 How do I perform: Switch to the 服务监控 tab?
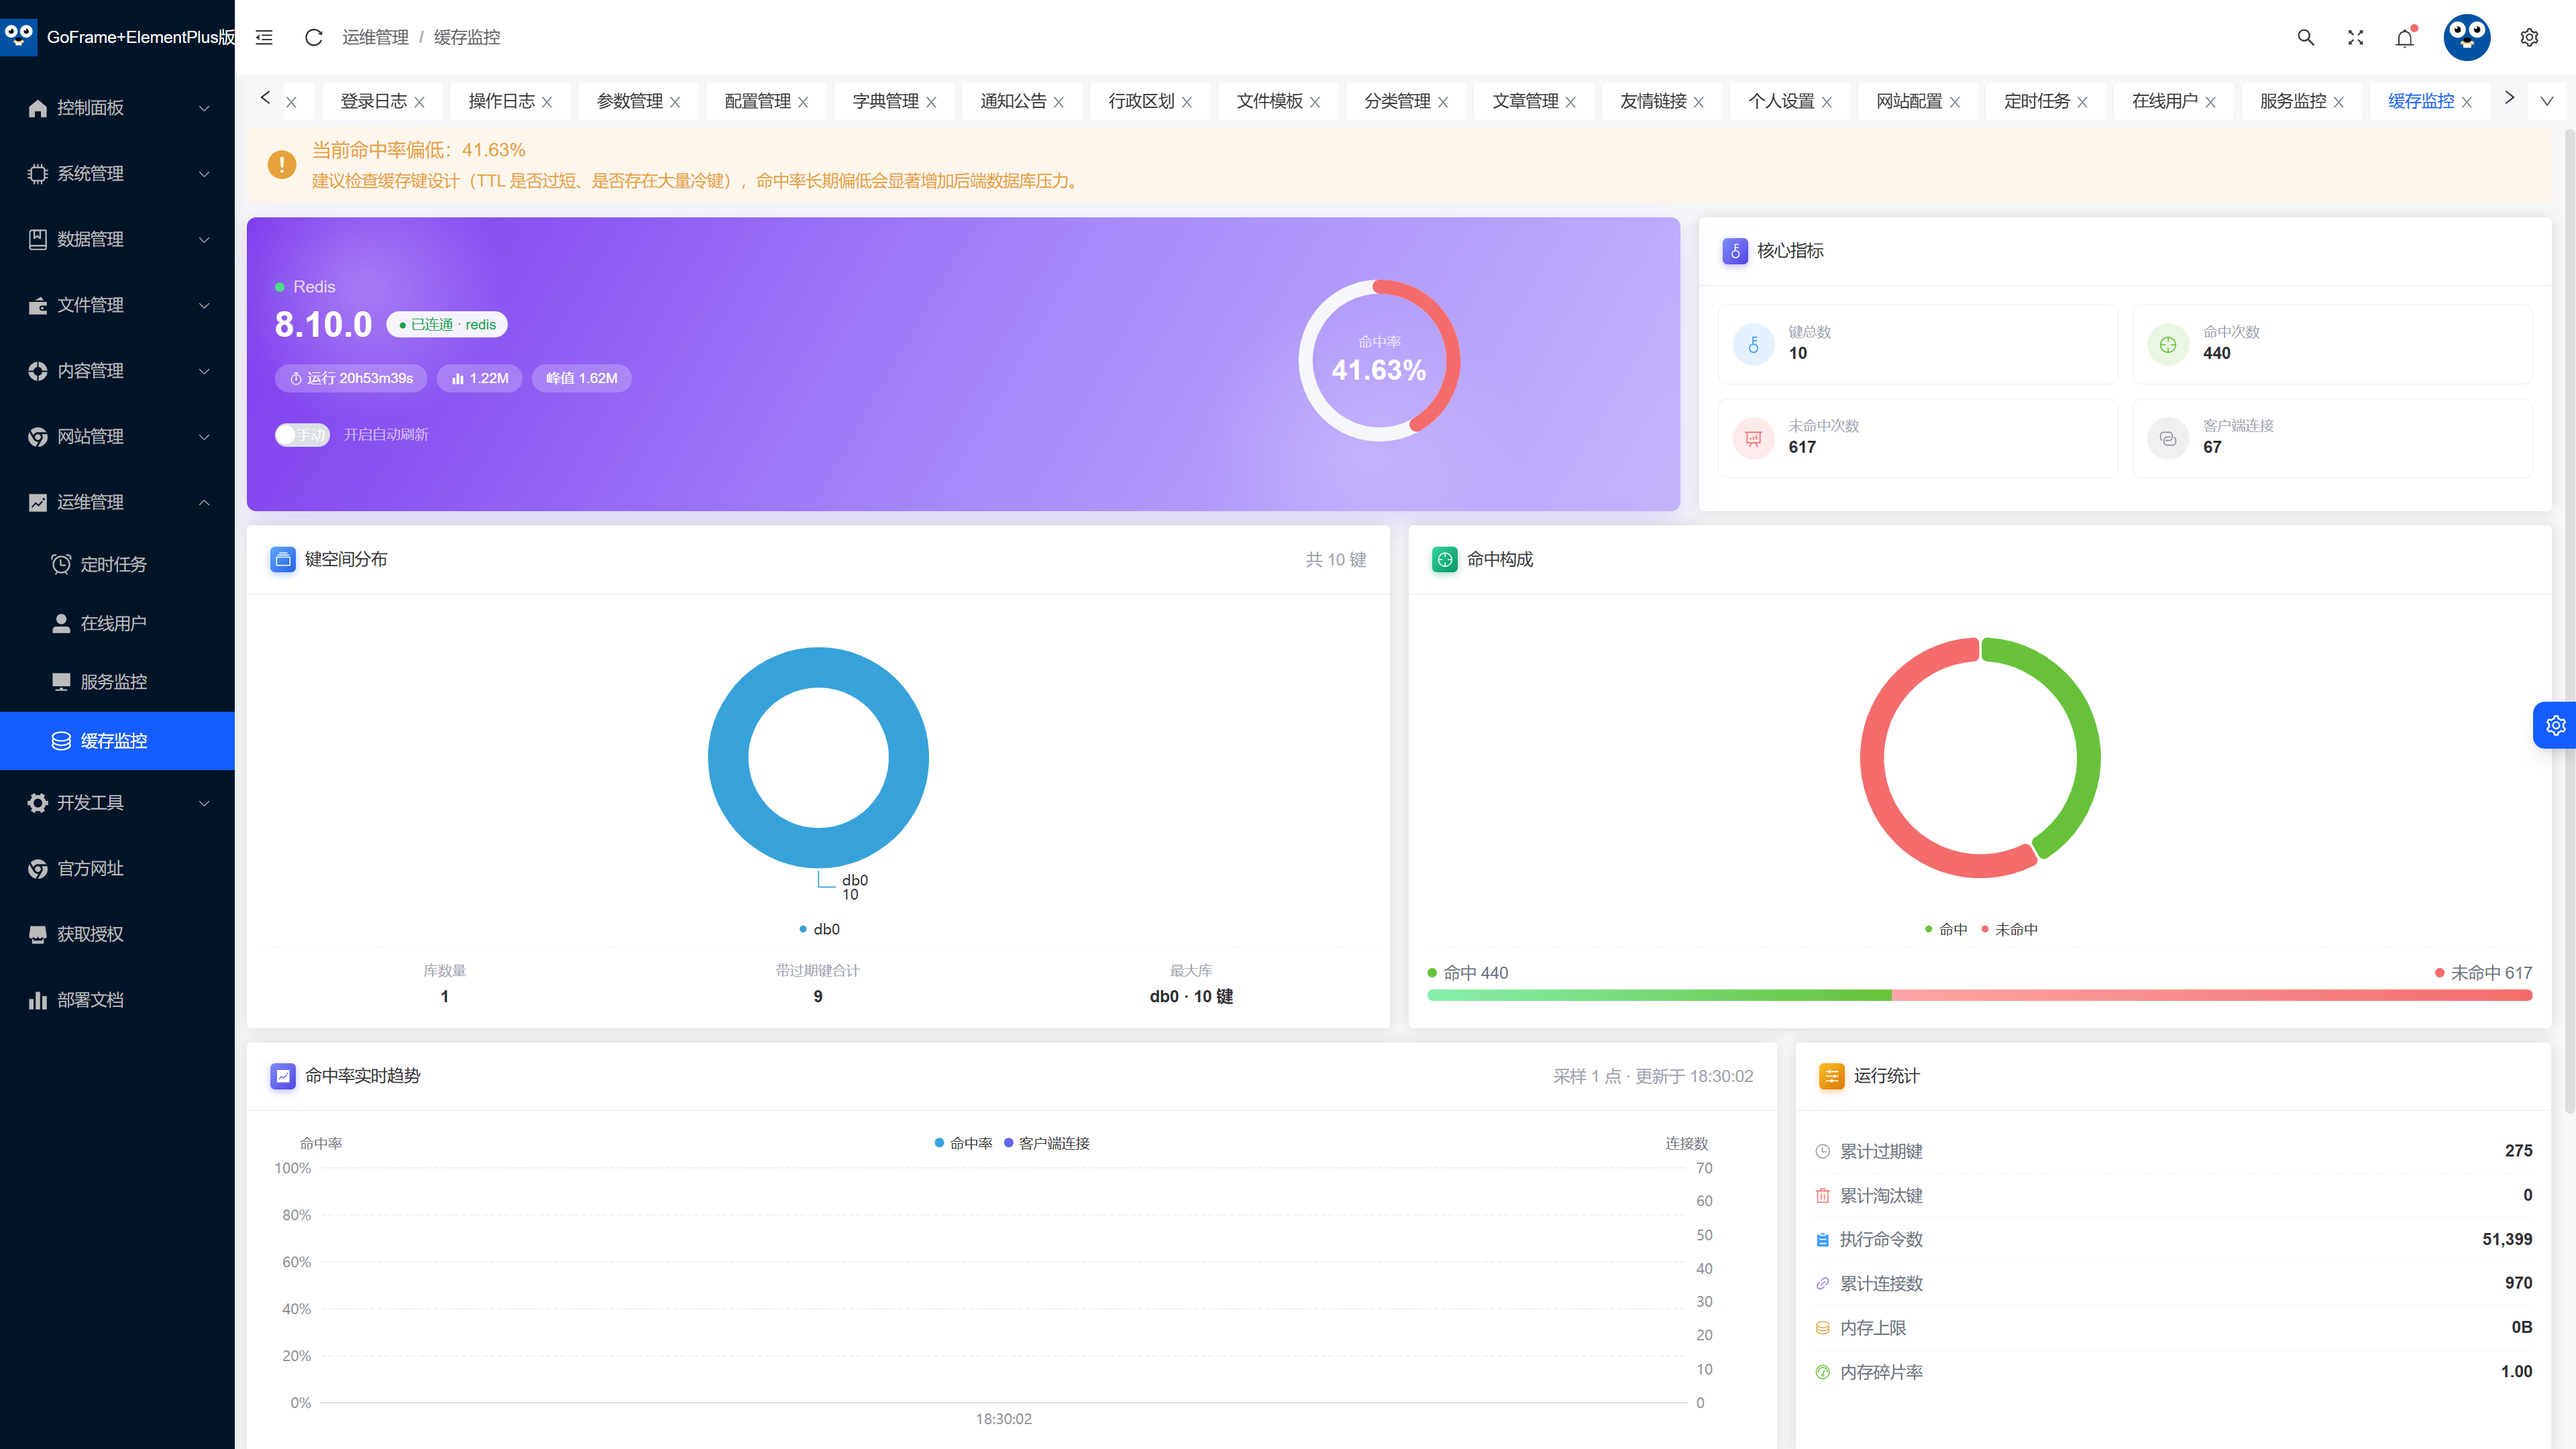2292,101
